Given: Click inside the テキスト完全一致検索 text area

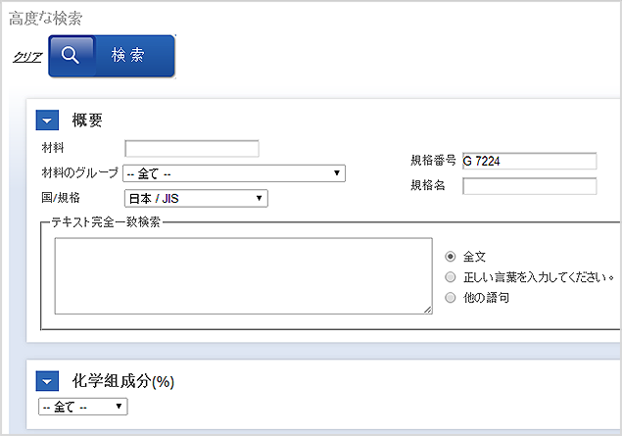Looking at the screenshot, I should (244, 276).
